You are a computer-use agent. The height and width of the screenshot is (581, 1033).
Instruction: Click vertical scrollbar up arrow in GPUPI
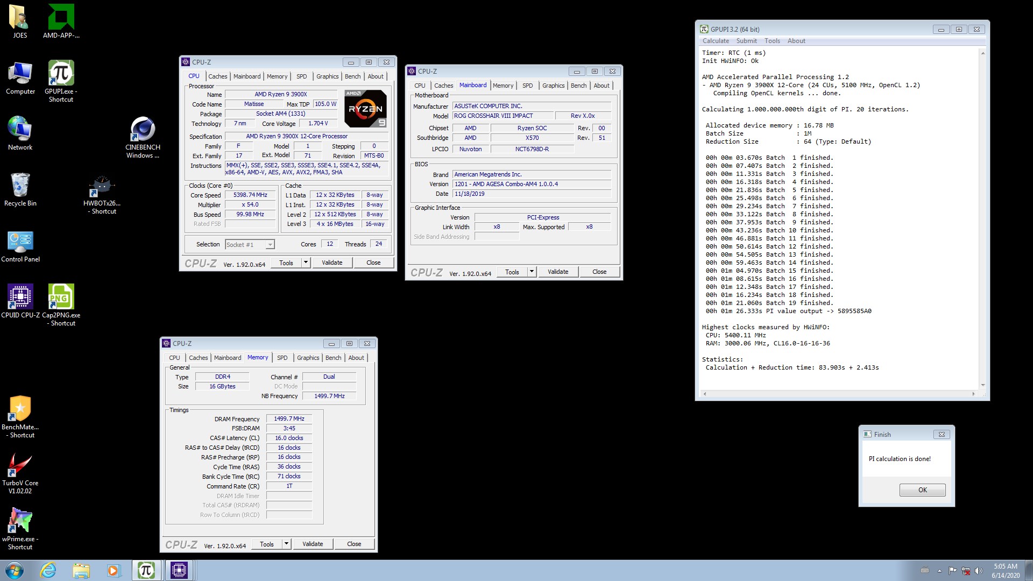(982, 53)
